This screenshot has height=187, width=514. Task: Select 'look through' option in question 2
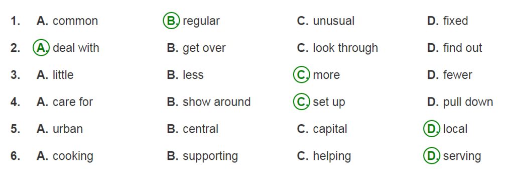(337, 48)
